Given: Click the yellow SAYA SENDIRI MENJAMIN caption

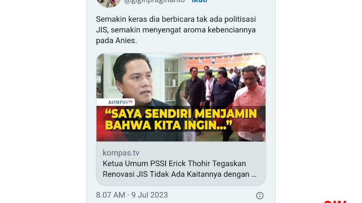Looking at the screenshot, I should [x=181, y=114].
